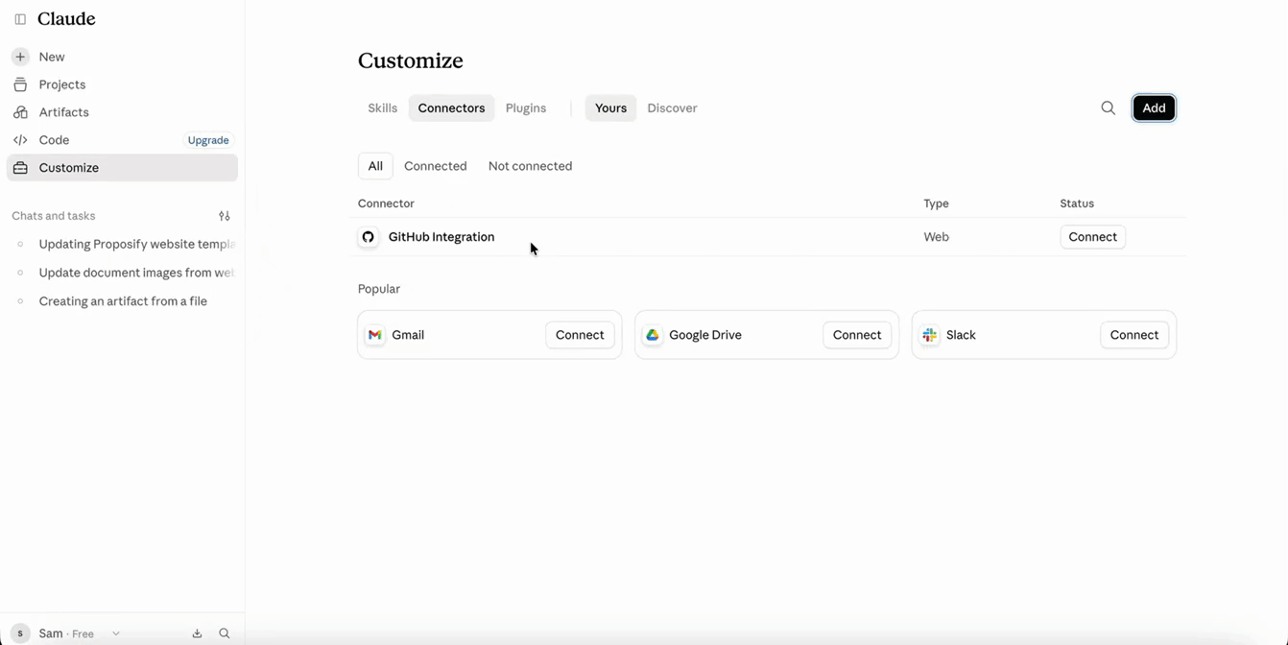Click the Connector column header
Screen dimensions: 1288x645
(386, 203)
